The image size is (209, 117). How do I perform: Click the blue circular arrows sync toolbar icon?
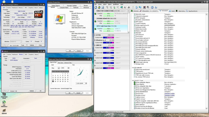pos(136,7)
